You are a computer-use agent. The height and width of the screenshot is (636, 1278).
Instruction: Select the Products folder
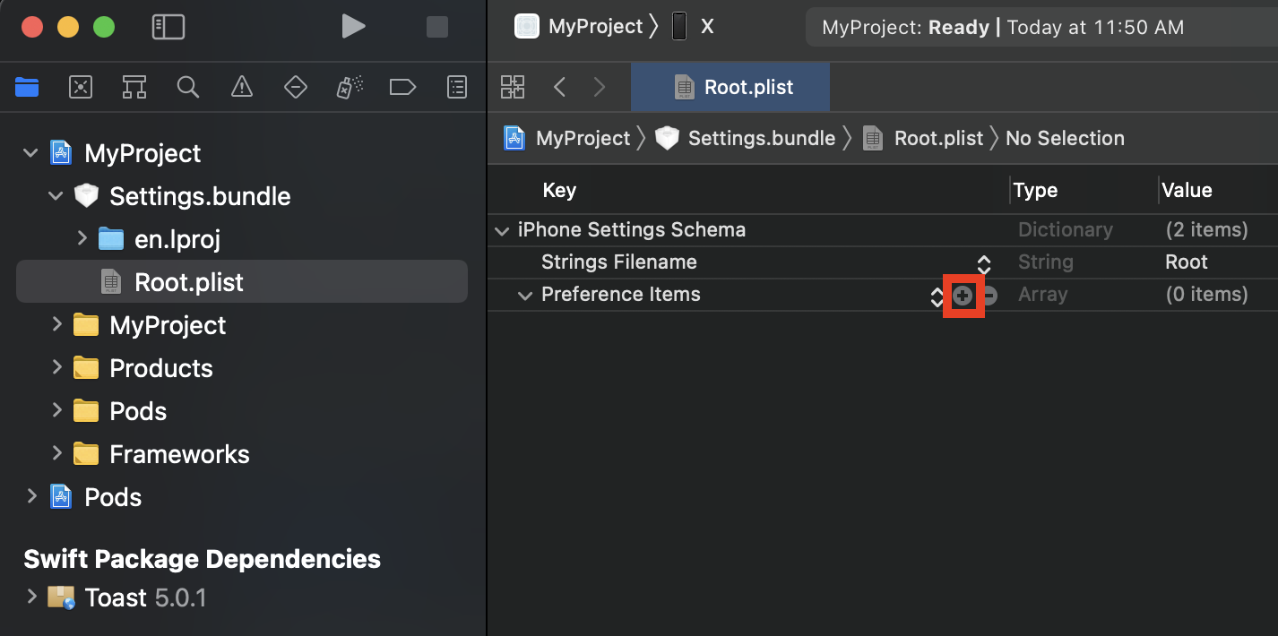(161, 368)
